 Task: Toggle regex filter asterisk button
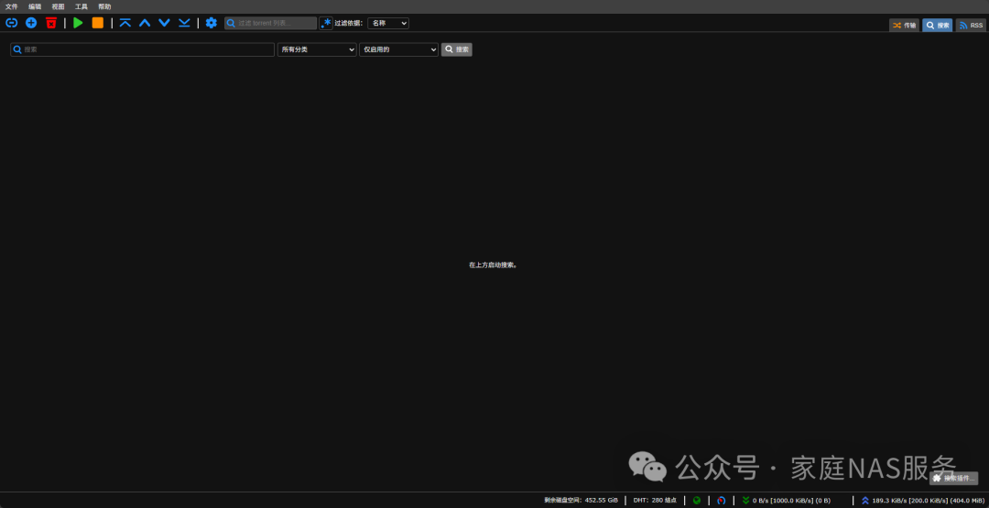point(326,23)
